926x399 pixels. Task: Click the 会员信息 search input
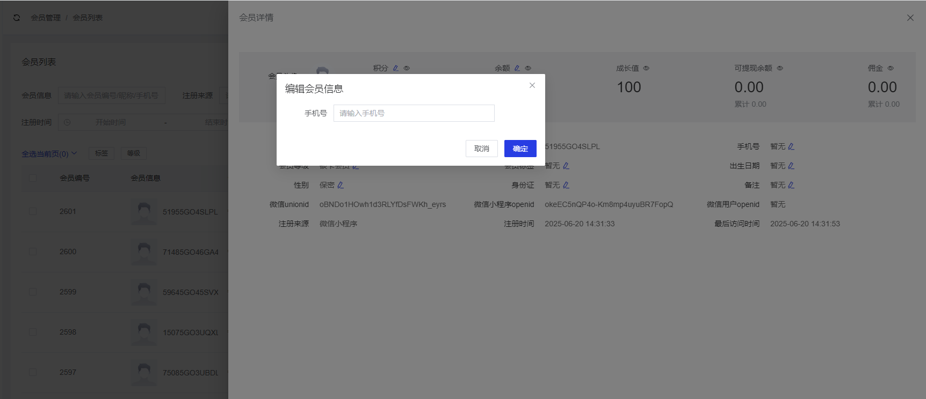coord(112,95)
